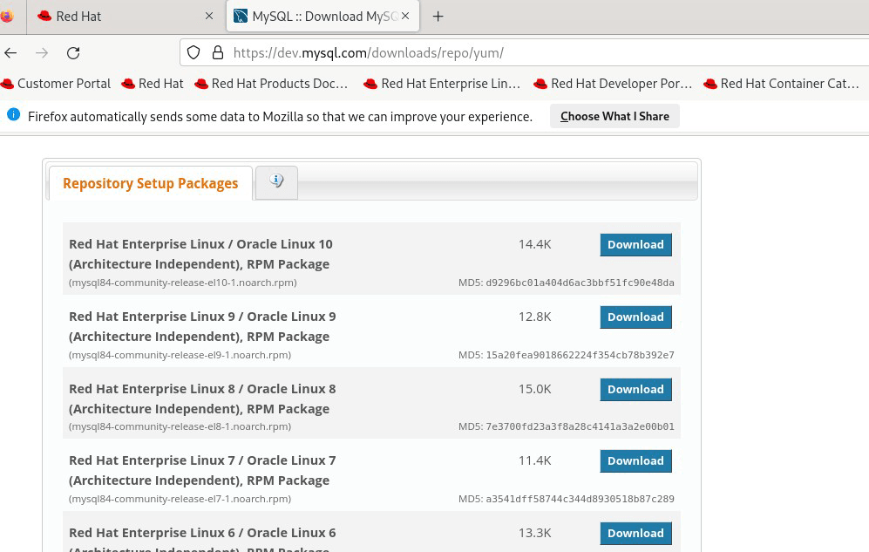Open the Red Hat Developer Portal bookmark
869x552 pixels.
[613, 84]
